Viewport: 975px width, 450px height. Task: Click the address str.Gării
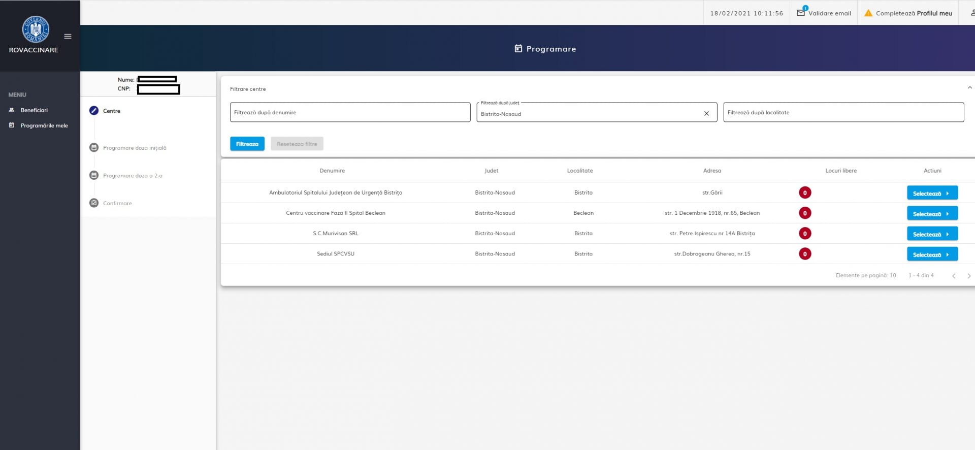712,192
